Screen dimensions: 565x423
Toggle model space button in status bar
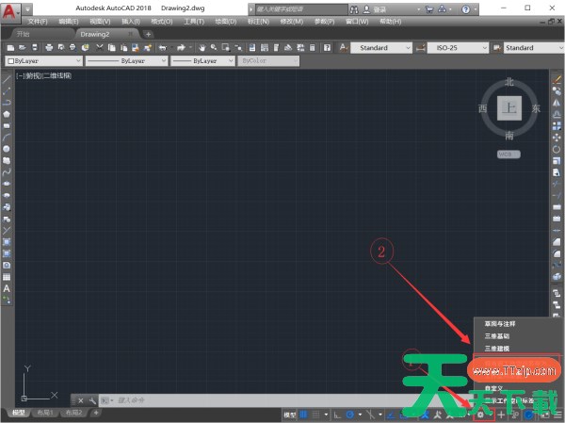tap(290, 415)
